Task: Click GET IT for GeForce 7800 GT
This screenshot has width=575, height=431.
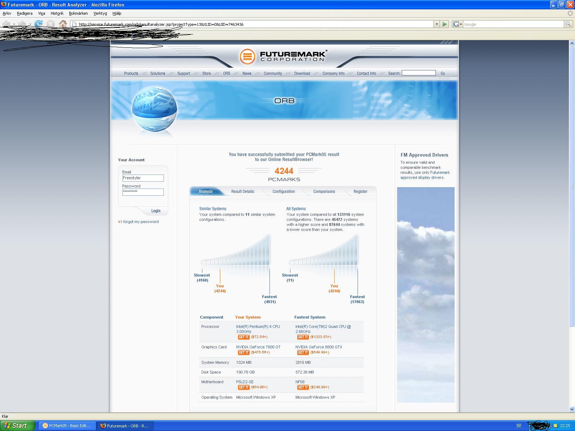Action: click(x=244, y=352)
